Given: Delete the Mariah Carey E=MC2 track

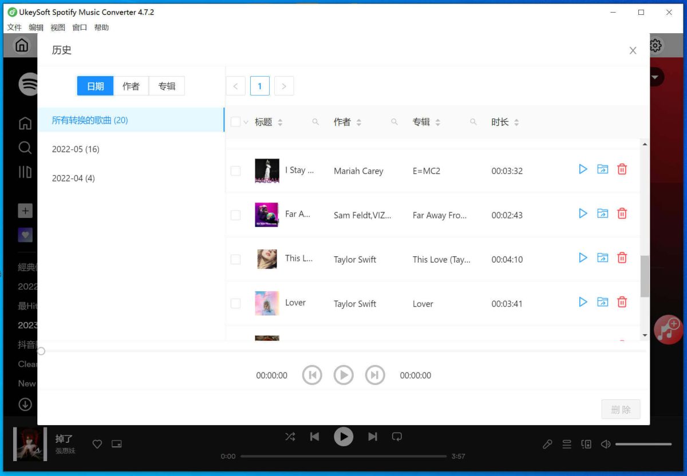Looking at the screenshot, I should 622,169.
